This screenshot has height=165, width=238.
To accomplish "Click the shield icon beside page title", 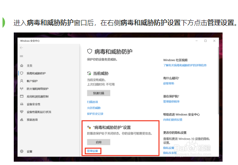I will pyautogui.click(x=89, y=51).
